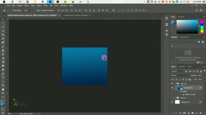Delete layer with the trash icon
The image size is (206, 115).
coord(201,113)
